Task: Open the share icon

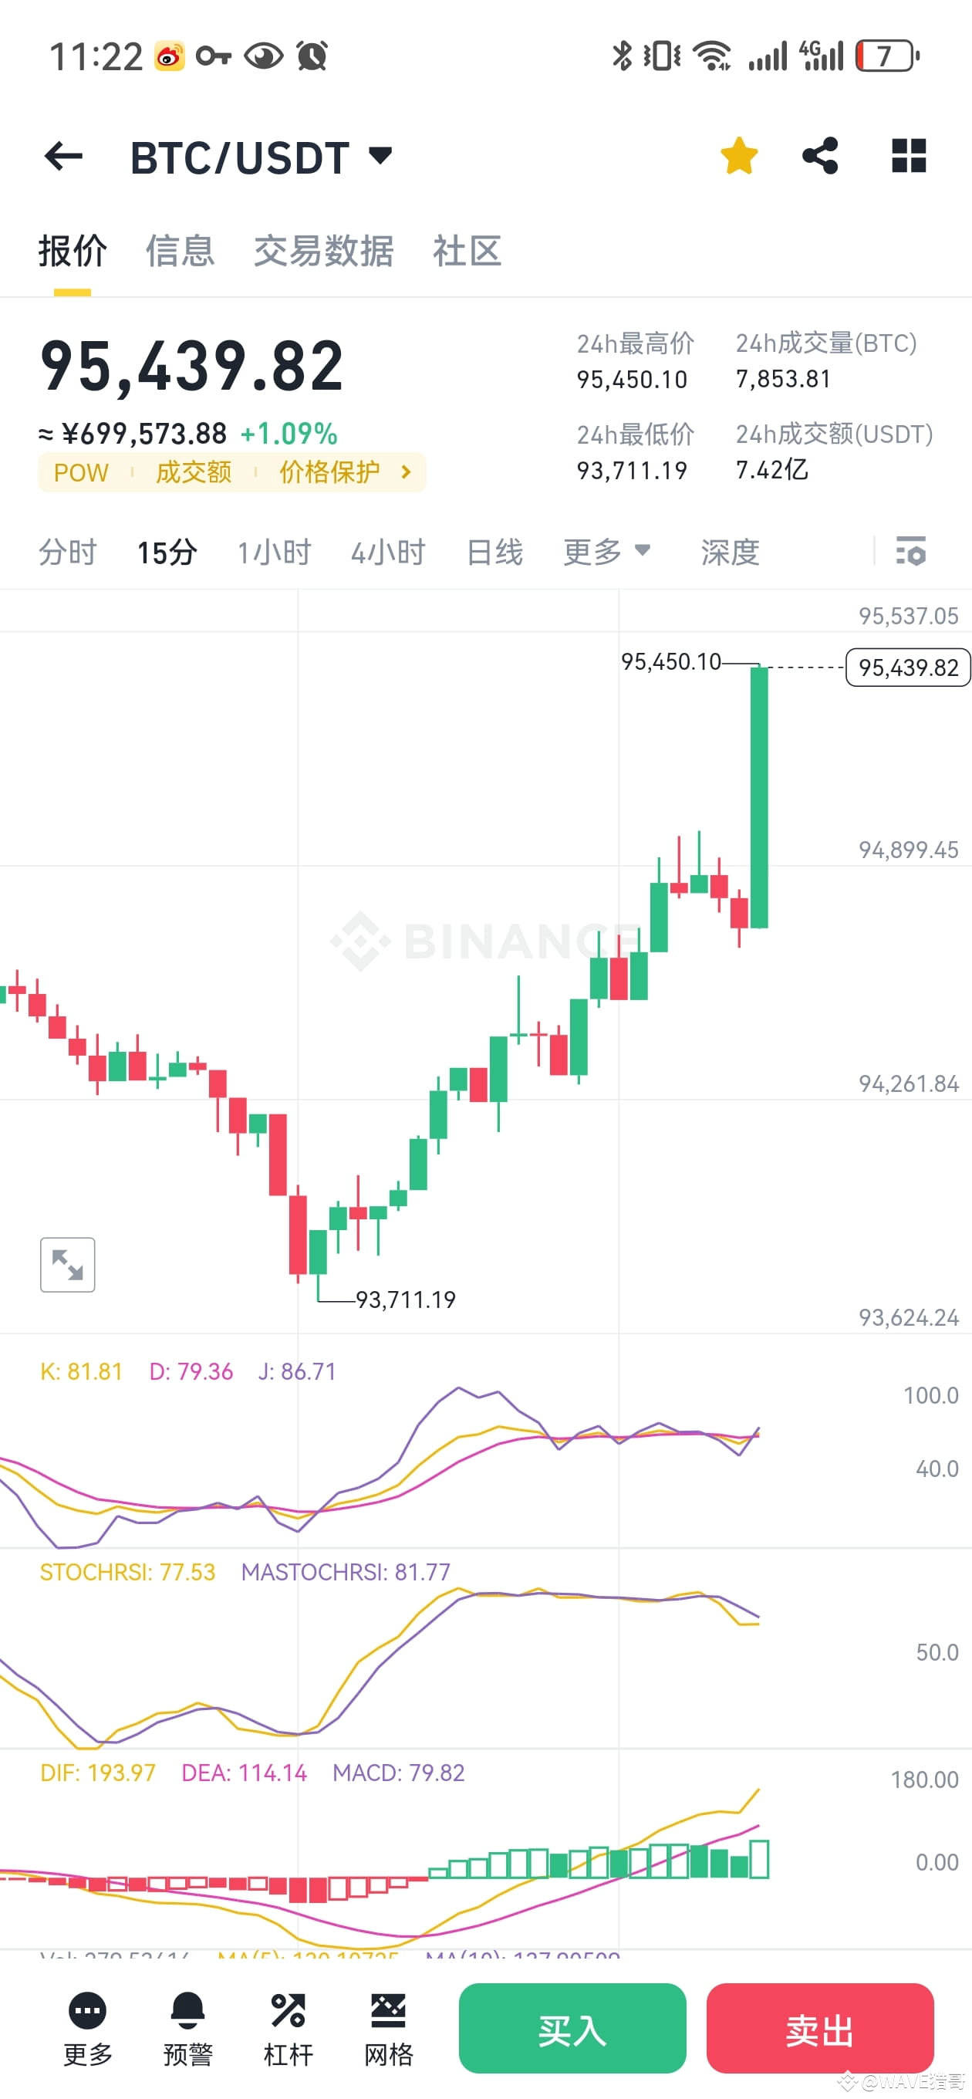Action: 821,156
